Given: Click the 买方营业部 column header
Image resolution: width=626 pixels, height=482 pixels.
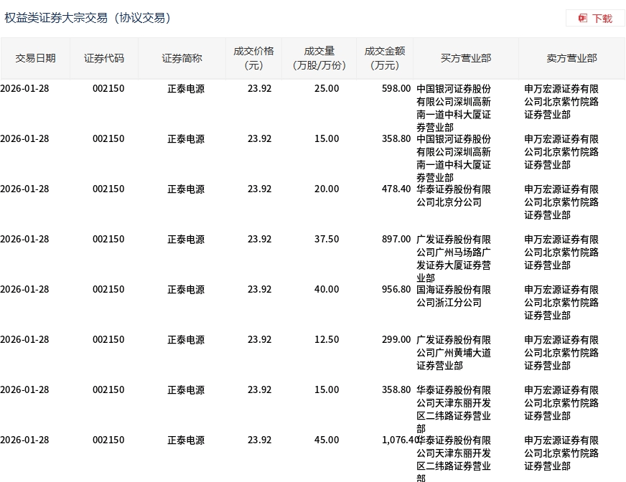Looking at the screenshot, I should pos(466,58).
